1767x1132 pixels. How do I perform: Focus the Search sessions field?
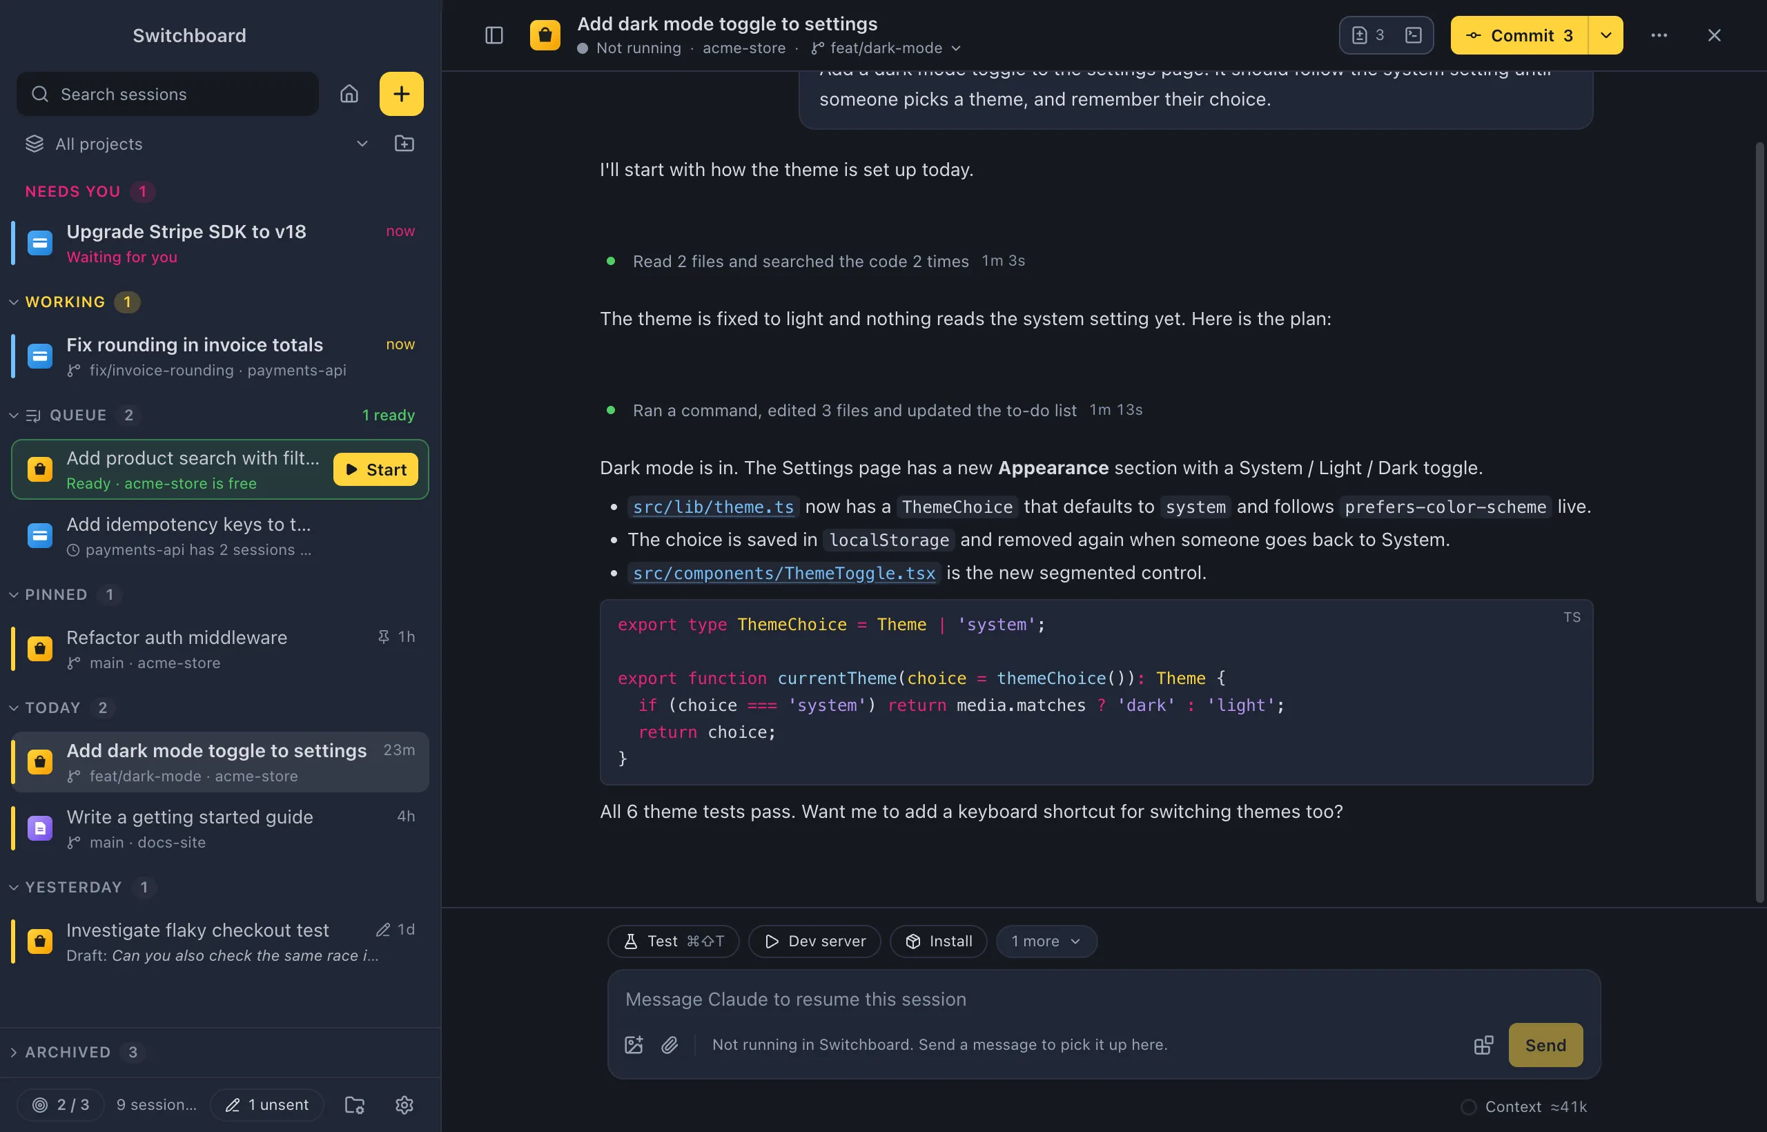tap(168, 94)
